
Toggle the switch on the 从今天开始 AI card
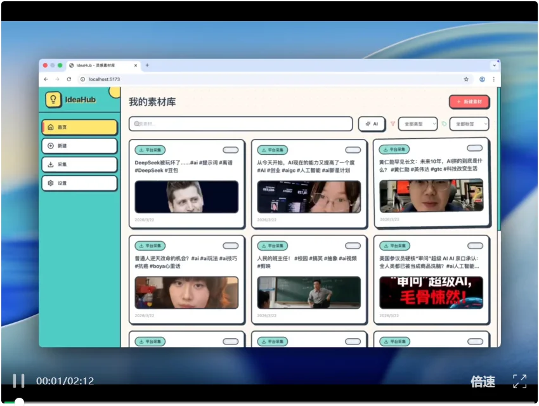(x=353, y=150)
